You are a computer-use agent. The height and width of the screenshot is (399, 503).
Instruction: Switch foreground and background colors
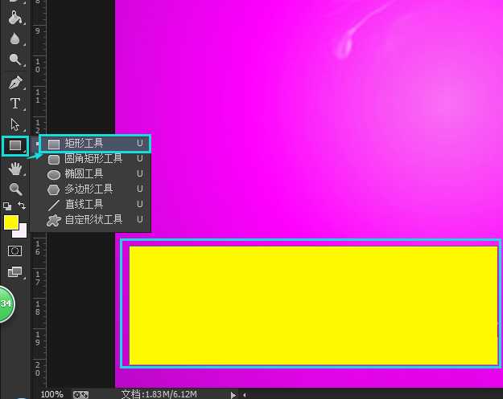[x=23, y=206]
